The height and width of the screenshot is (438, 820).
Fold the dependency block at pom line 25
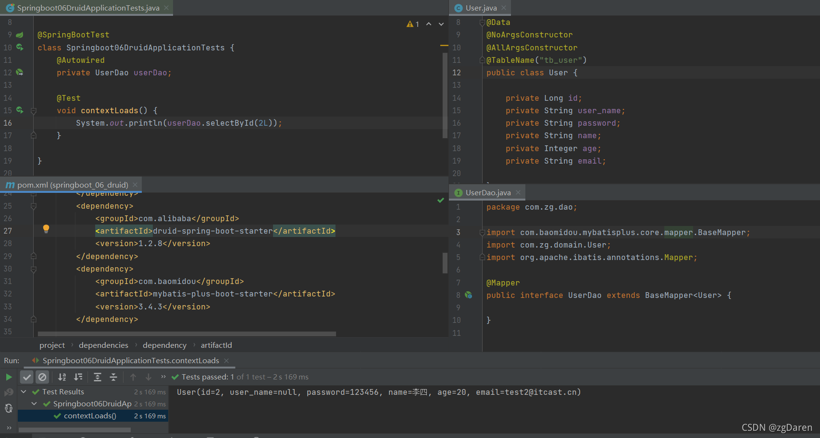point(34,206)
